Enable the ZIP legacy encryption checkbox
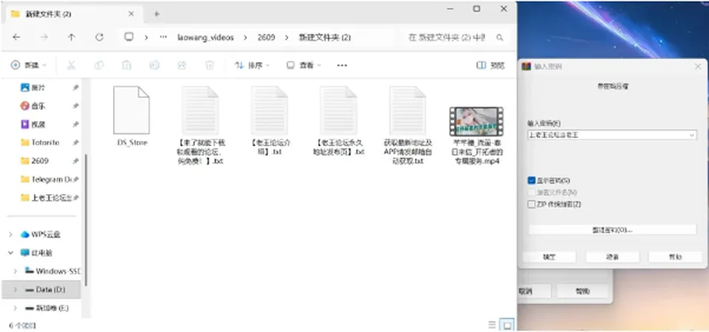Image resolution: width=709 pixels, height=332 pixels. (531, 204)
